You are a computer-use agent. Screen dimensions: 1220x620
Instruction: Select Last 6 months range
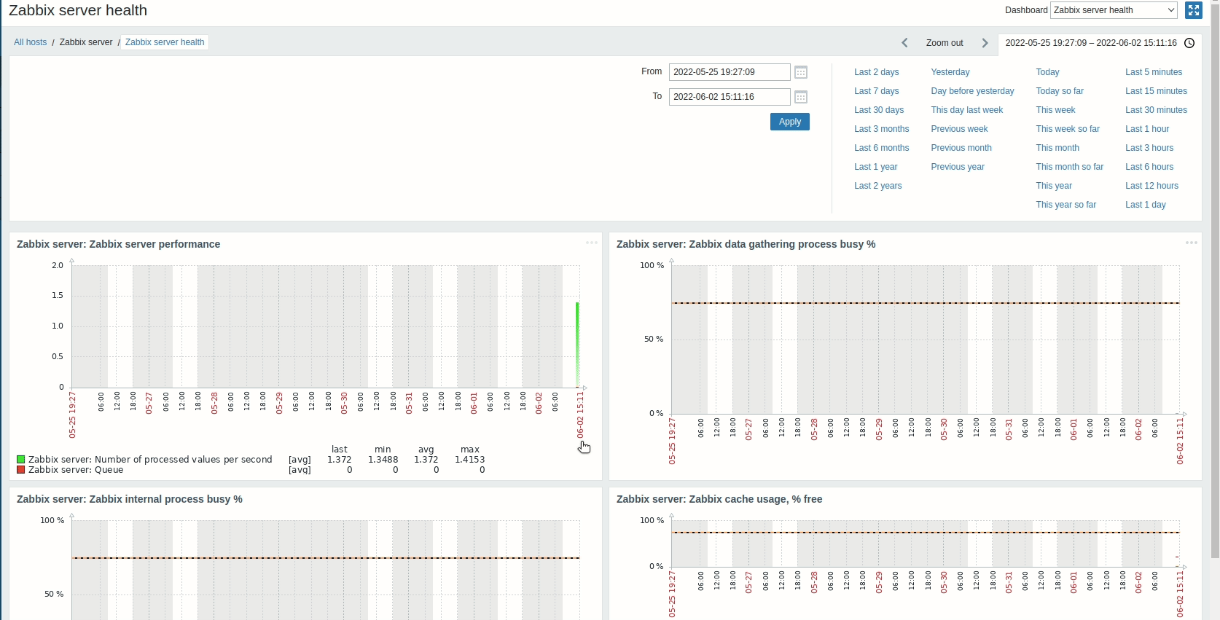pos(882,148)
